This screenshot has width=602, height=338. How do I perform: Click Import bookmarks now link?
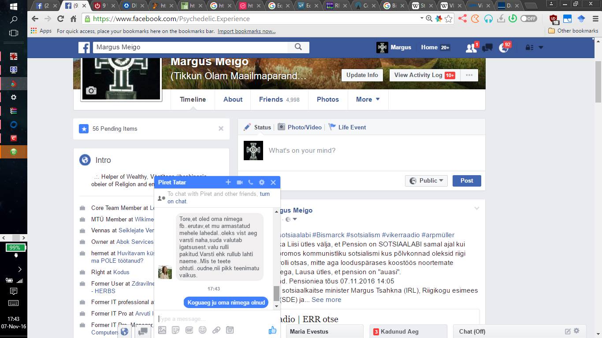246,31
